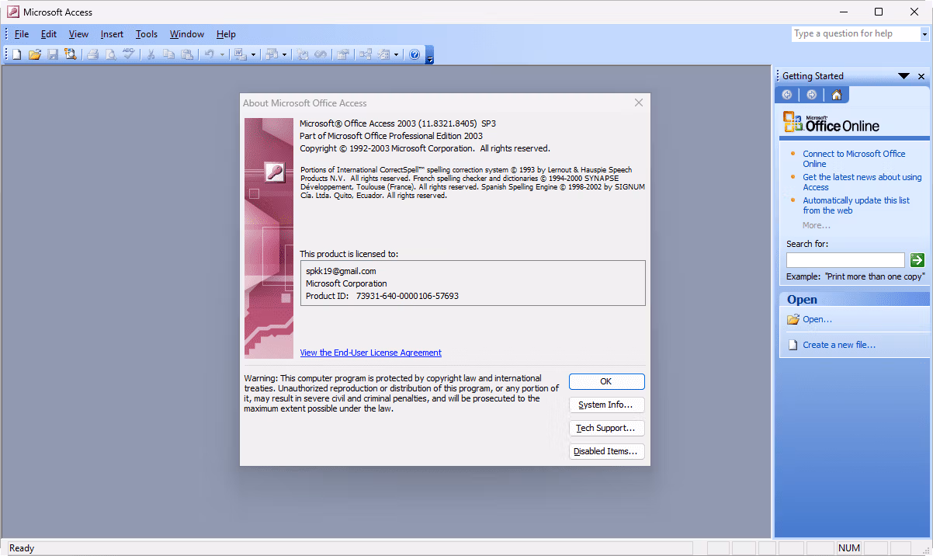Click the Analyze toolbar icon

tap(272, 54)
